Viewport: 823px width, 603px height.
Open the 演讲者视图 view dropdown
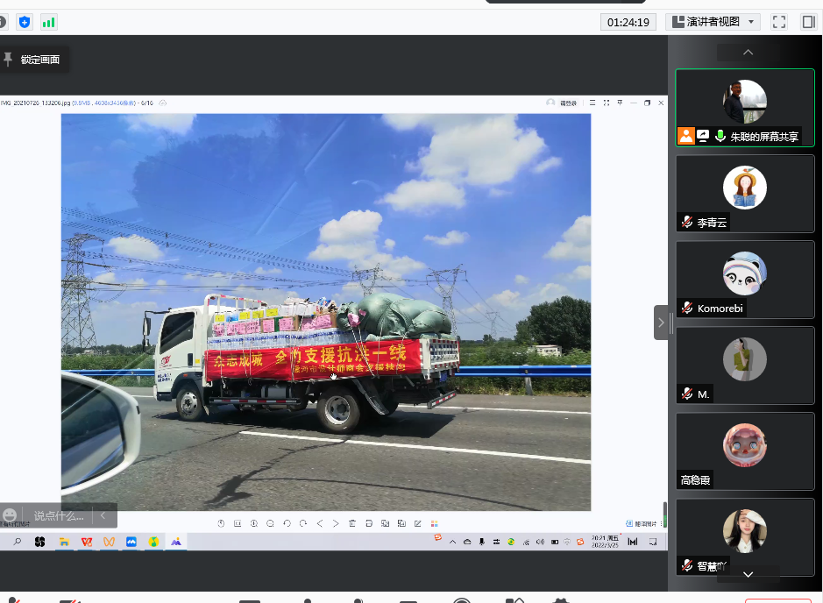(713, 22)
